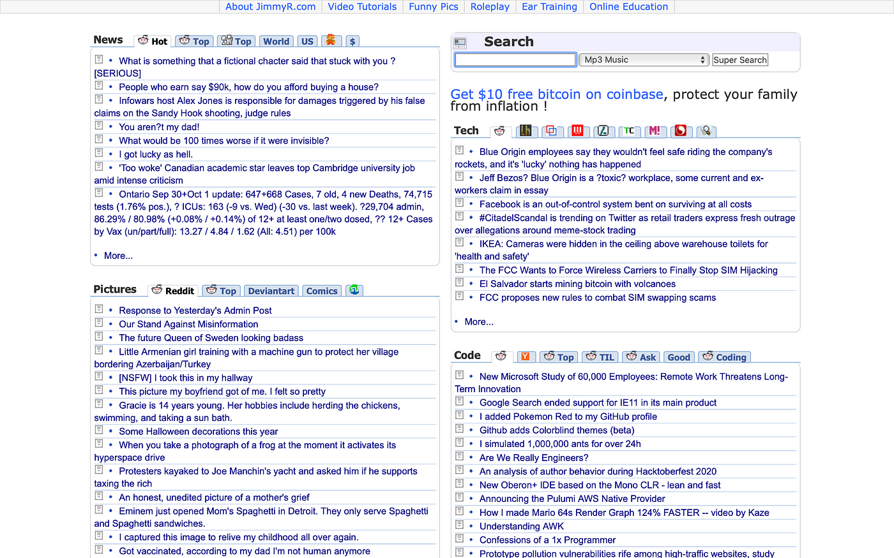This screenshot has width=894, height=558.
Task: Switch to the News Hot tab
Action: click(x=153, y=41)
